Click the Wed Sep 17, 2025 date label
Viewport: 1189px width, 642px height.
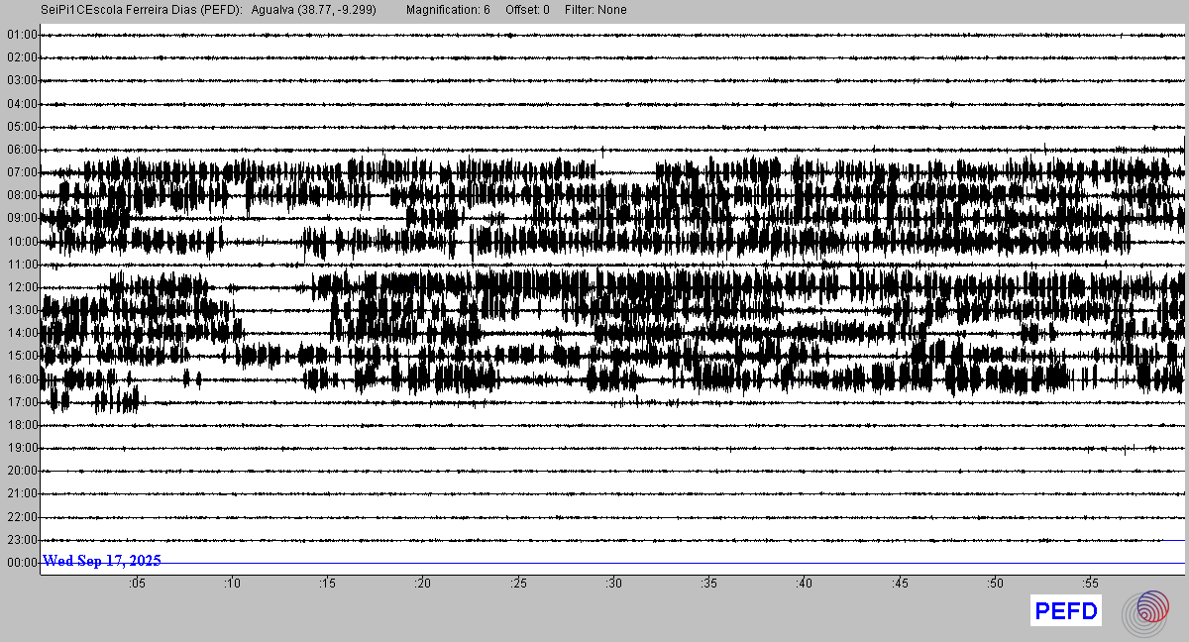pos(101,561)
